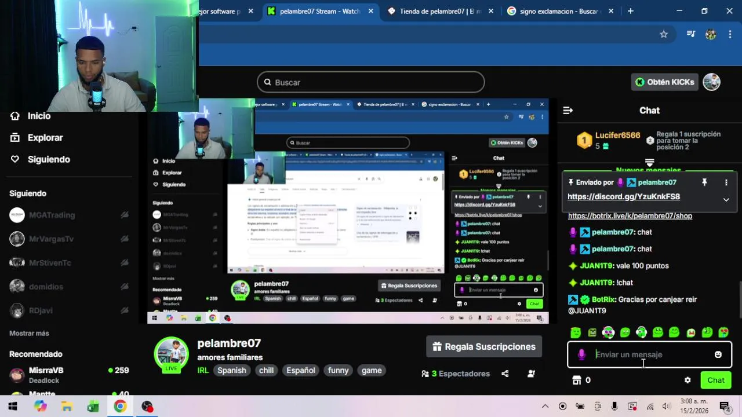Select the IRL category link
This screenshot has height=417, width=742.
(x=203, y=371)
